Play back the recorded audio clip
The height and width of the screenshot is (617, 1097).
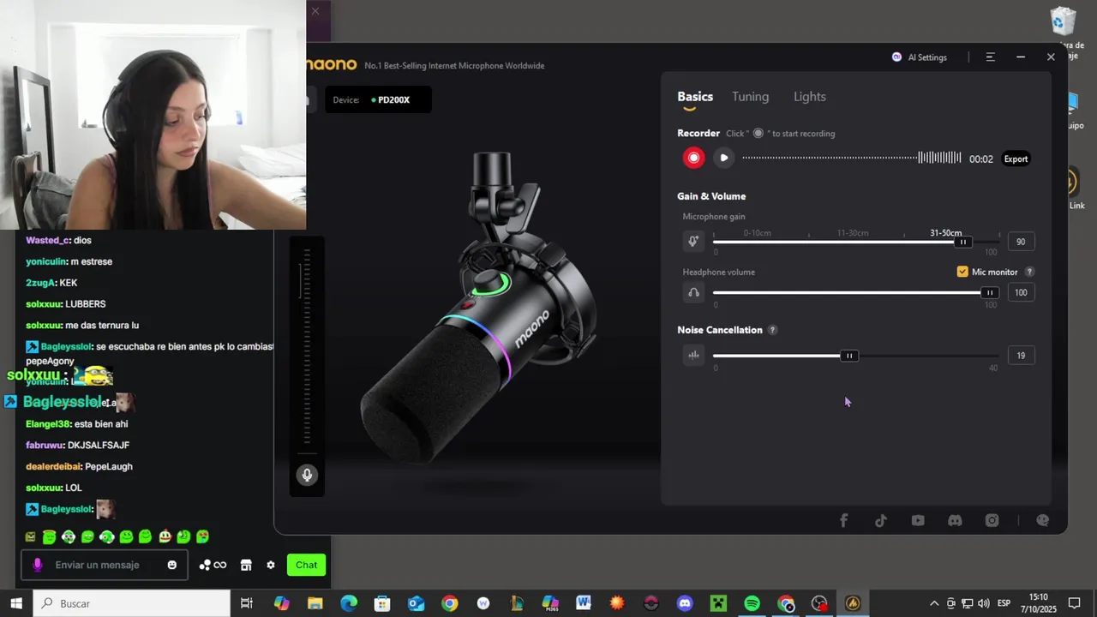724,158
